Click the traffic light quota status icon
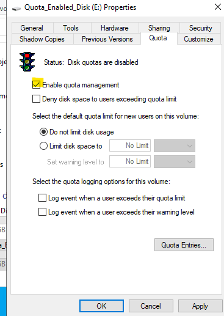224x316 pixels. [x=27, y=62]
